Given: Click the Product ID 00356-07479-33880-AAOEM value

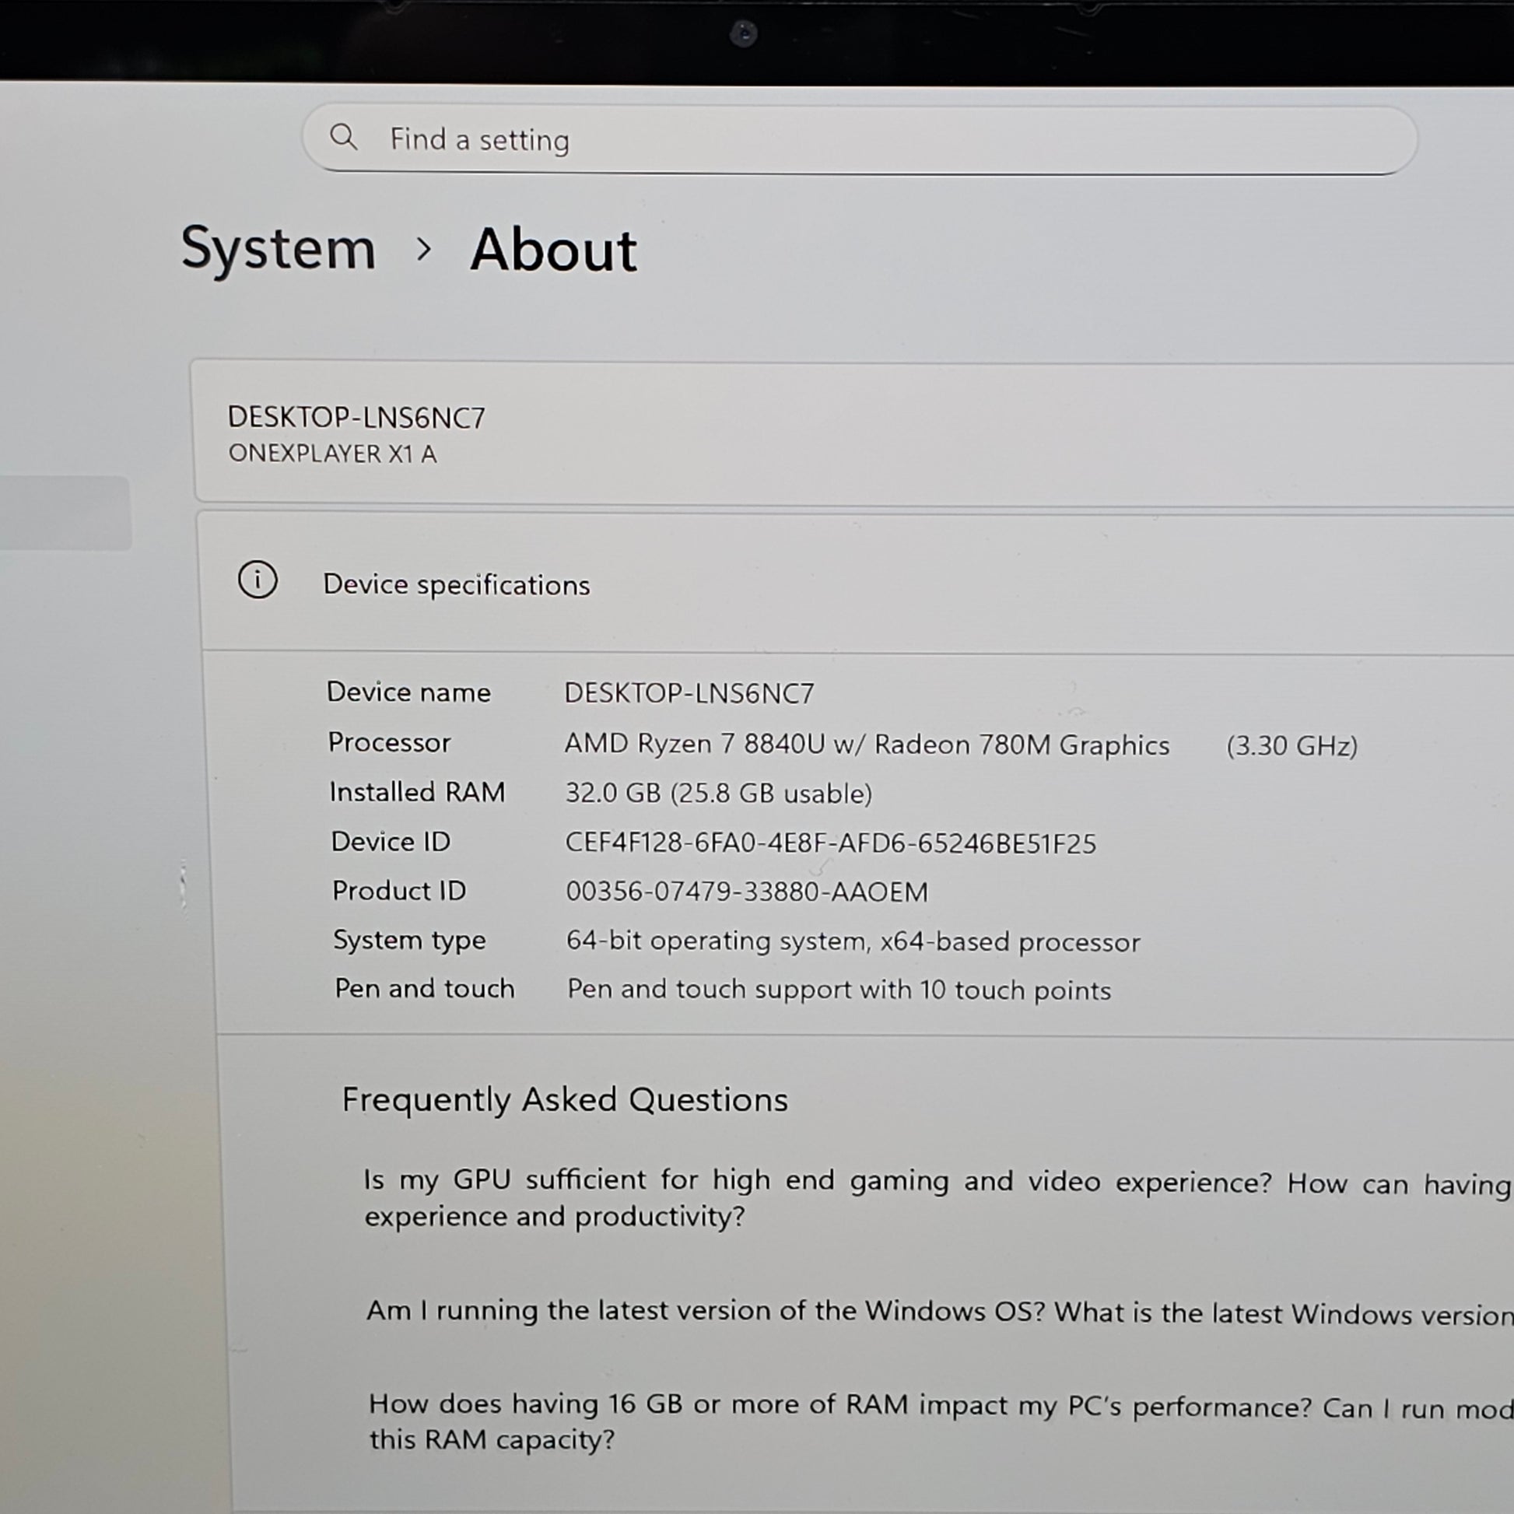Looking at the screenshot, I should [x=746, y=892].
